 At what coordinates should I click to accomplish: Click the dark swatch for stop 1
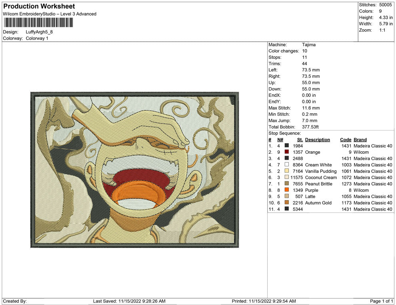pos(287,146)
